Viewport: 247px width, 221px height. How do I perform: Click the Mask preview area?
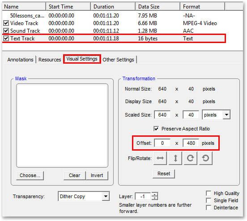pyautogui.click(x=62, y=126)
